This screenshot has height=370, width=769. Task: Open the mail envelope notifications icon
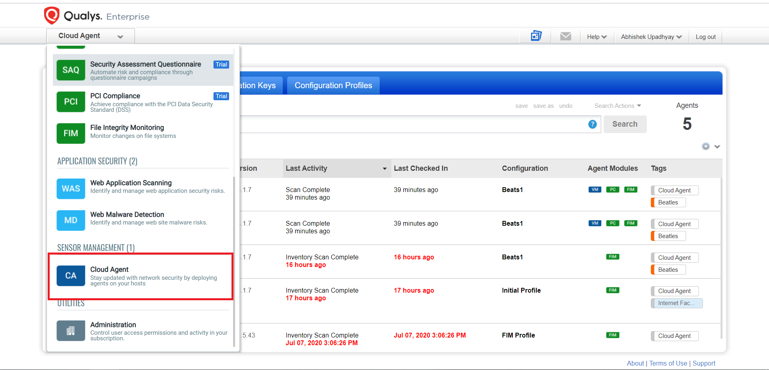(x=566, y=36)
